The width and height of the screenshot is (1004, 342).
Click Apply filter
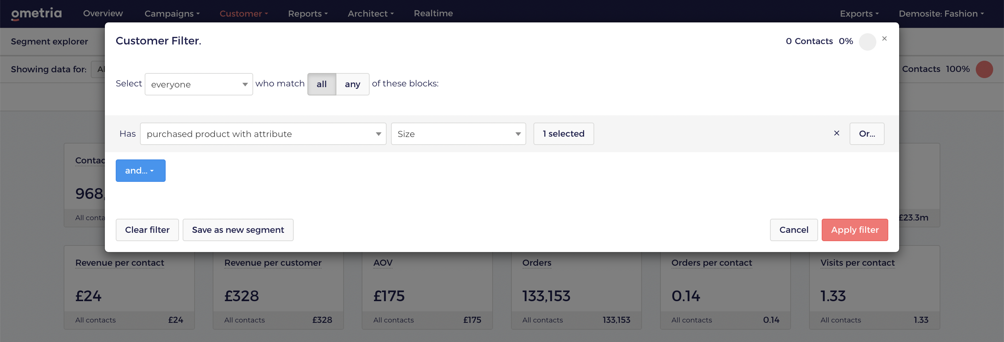tap(854, 230)
